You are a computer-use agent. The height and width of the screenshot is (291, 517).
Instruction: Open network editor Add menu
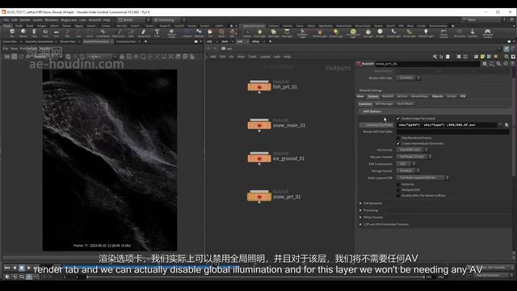click(213, 57)
